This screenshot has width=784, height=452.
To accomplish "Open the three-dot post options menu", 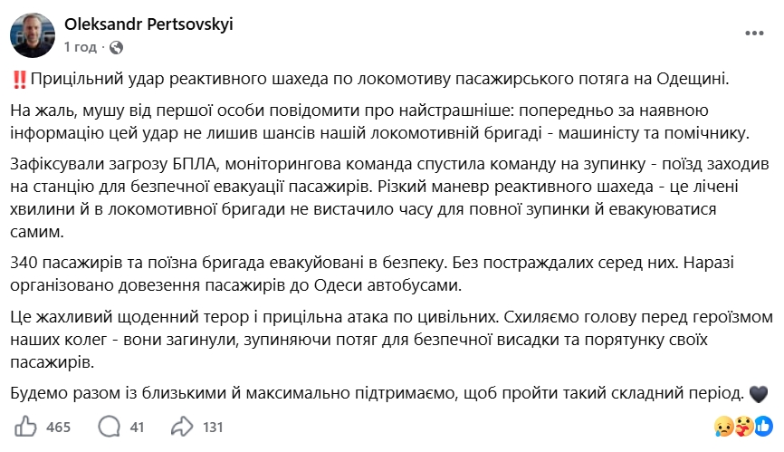I will pyautogui.click(x=754, y=34).
